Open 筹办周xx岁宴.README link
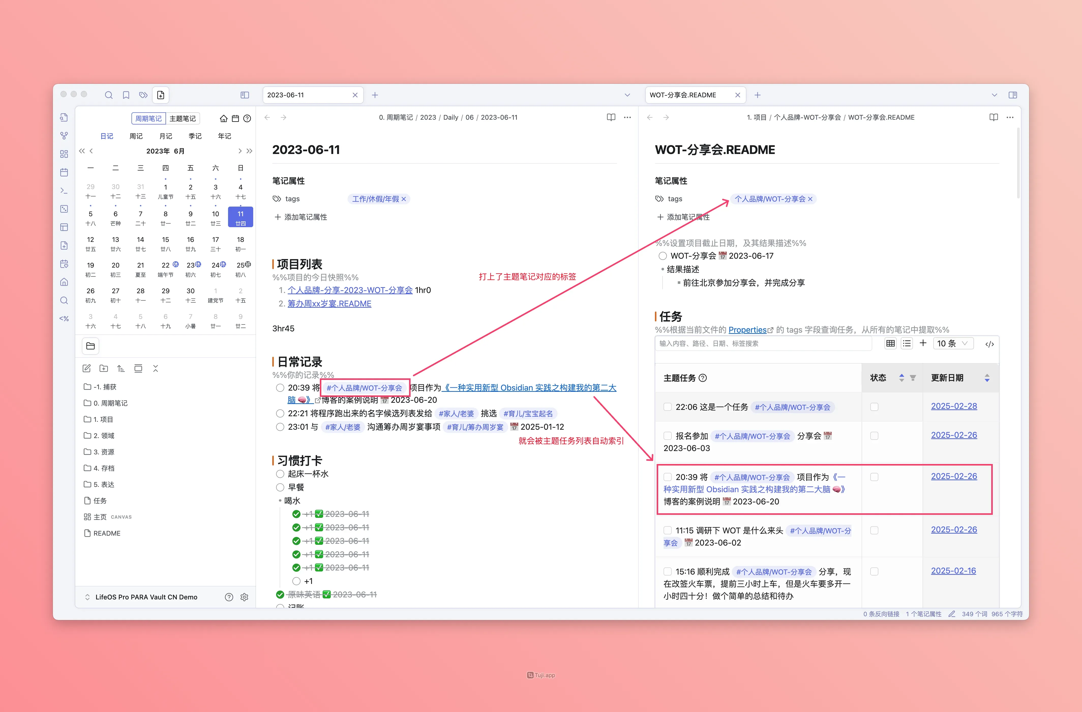Viewport: 1082px width, 712px height. (329, 303)
